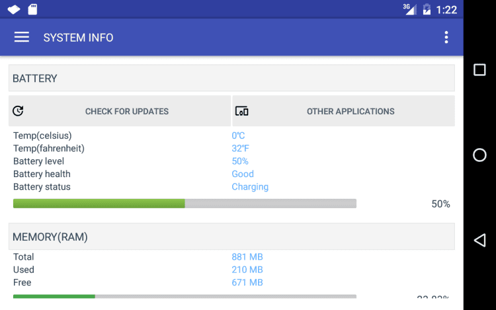
Task: Click the memory usage progress bar
Action: [x=185, y=296]
